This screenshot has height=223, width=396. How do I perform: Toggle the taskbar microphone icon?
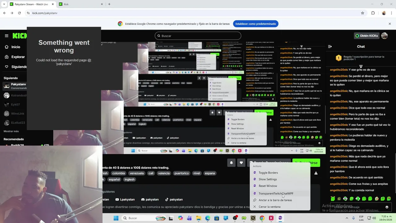(x=354, y=218)
